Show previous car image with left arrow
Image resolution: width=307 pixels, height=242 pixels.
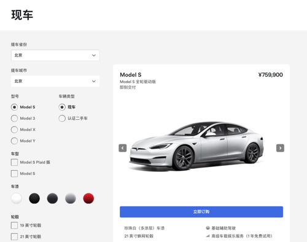point(123,148)
